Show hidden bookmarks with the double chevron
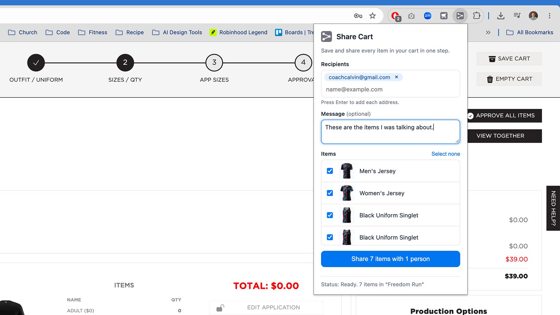Viewport: 560px width, 315px height. click(x=488, y=32)
